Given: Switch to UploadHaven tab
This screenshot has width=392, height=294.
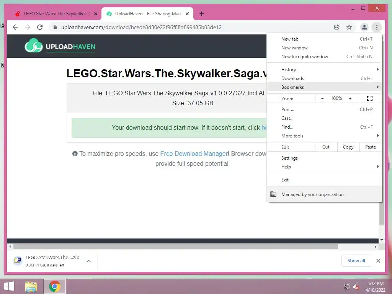Looking at the screenshot, I should click(147, 14).
